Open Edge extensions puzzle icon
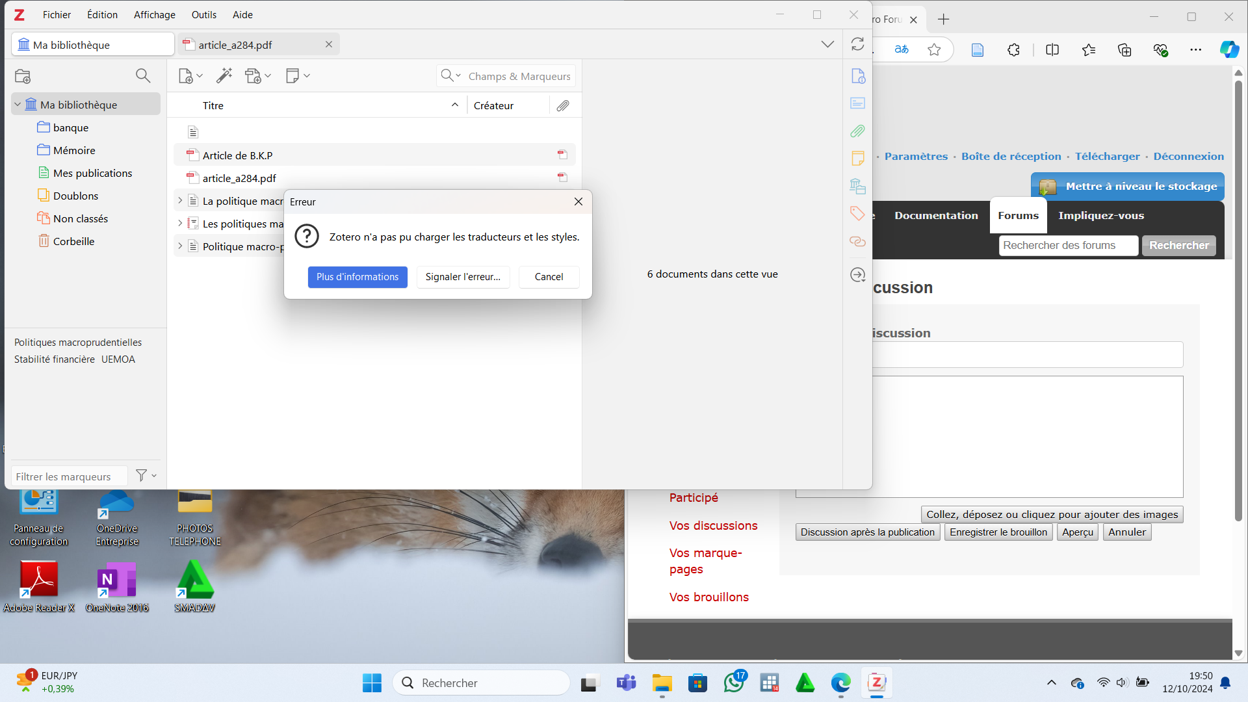The height and width of the screenshot is (702, 1248). [x=1013, y=49]
